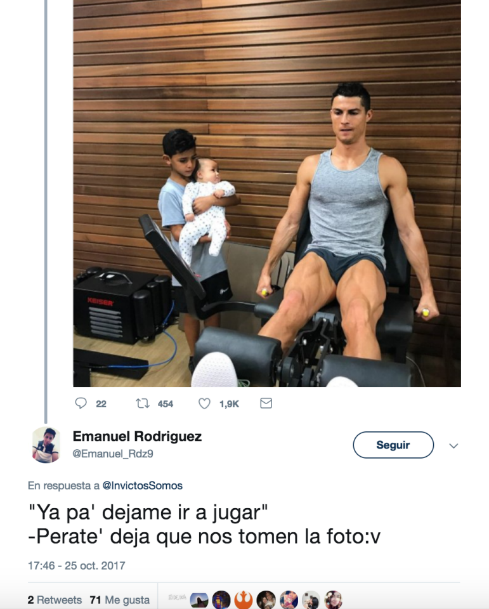489x609 pixels.
Task: Click the retweet arrows icon
Action: click(143, 403)
